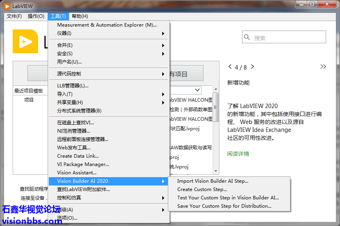340x226 pixels.
Task: Go to previous news page arrow
Action: click(x=229, y=67)
